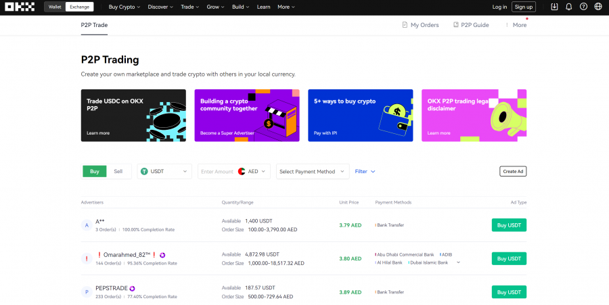Open the top bar More menu

coord(286,7)
